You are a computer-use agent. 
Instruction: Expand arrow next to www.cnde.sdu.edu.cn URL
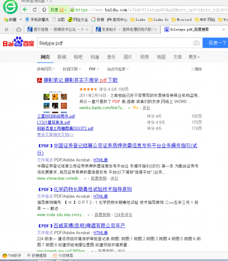(89, 215)
